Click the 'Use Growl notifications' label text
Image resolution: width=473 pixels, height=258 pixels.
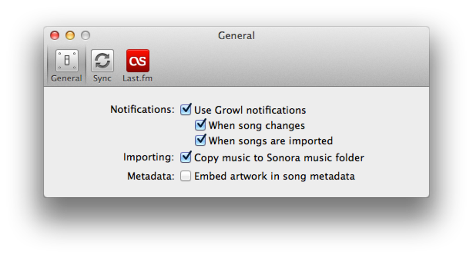coord(250,110)
